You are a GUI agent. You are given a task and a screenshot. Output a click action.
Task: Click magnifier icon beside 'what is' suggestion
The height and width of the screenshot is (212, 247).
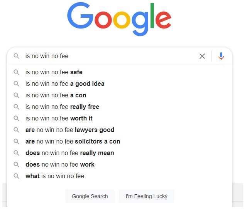17,176
